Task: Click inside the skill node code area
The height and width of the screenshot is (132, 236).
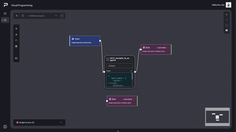Action: pos(119,79)
